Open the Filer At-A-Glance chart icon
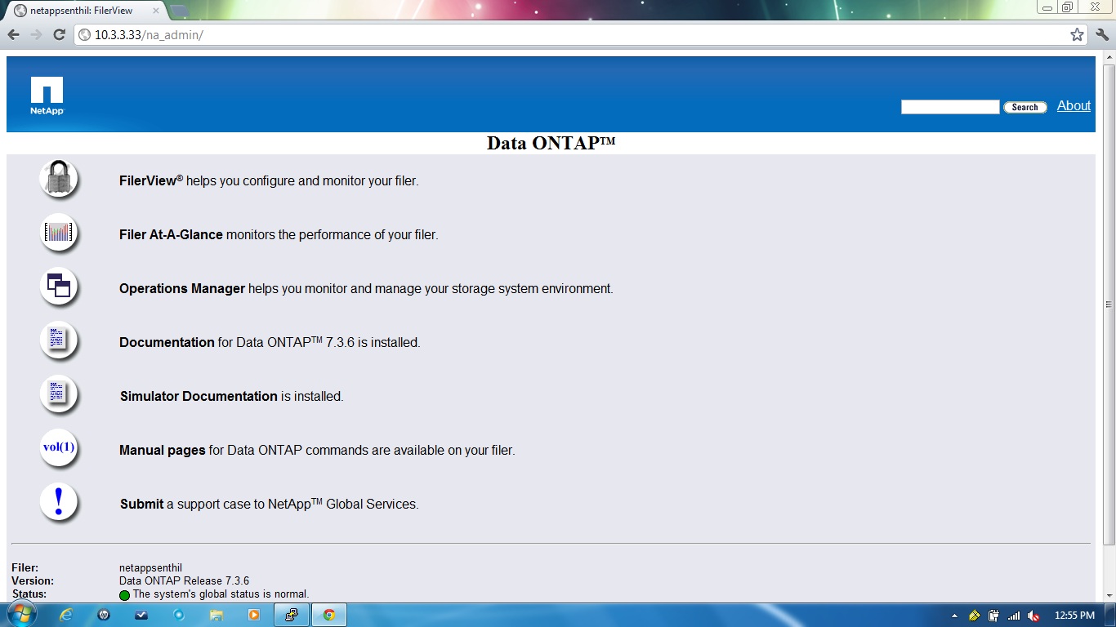 [58, 233]
